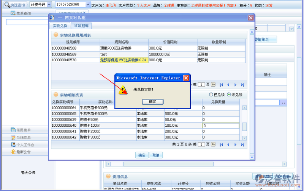Image resolution: width=304 pixels, height=191 pixels.
Task: Click the warning icon in the alert
Action: coord(123,90)
